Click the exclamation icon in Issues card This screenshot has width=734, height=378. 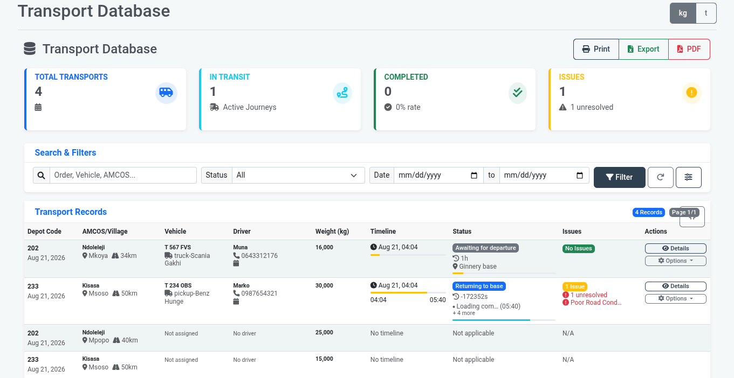tap(691, 93)
